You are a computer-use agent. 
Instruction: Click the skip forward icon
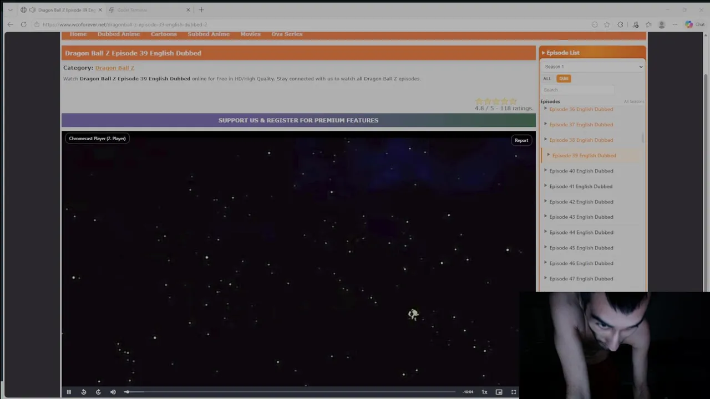point(98,392)
